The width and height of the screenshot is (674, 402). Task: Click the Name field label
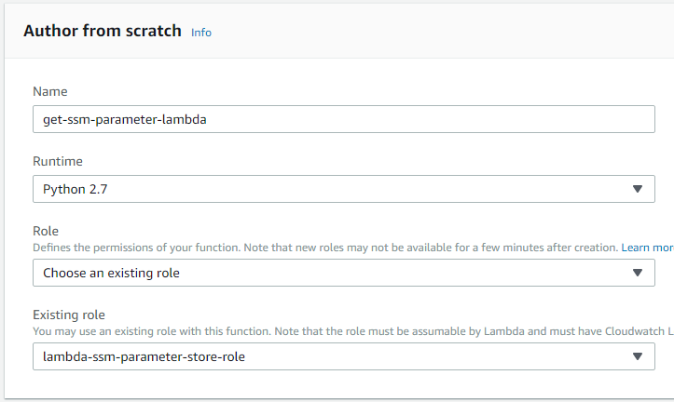49,91
